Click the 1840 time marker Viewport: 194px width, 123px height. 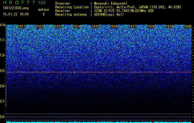point(188,26)
